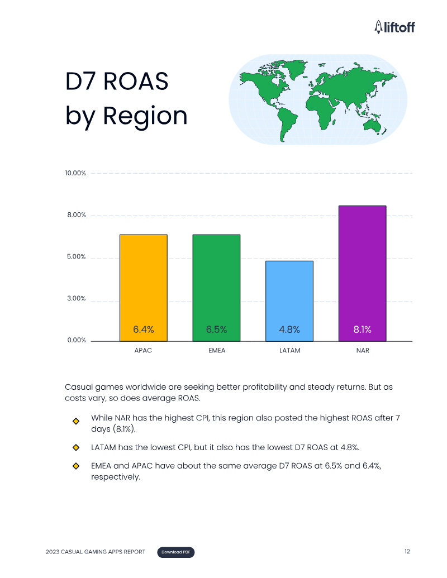This screenshot has width=447, height=578.
Task: Select the orange APAC bar
Action: coord(144,288)
